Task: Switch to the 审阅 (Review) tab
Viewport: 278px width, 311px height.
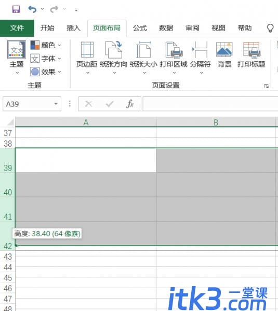Action: 192,28
